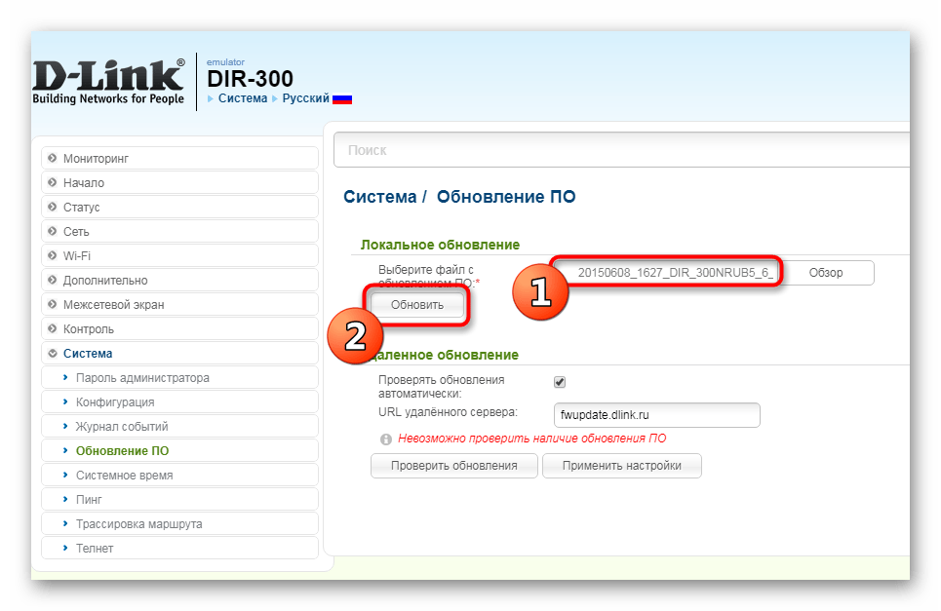Click the firmware file name field

pyautogui.click(x=667, y=273)
